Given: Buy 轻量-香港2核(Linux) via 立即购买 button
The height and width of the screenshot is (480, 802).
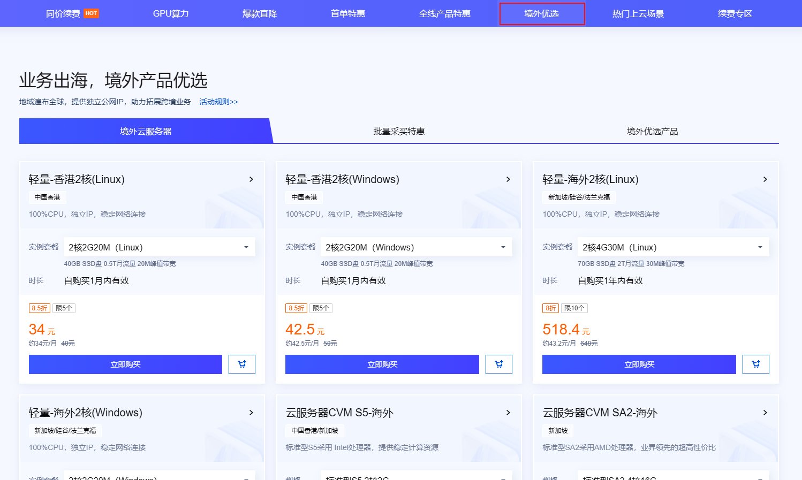Looking at the screenshot, I should click(125, 364).
